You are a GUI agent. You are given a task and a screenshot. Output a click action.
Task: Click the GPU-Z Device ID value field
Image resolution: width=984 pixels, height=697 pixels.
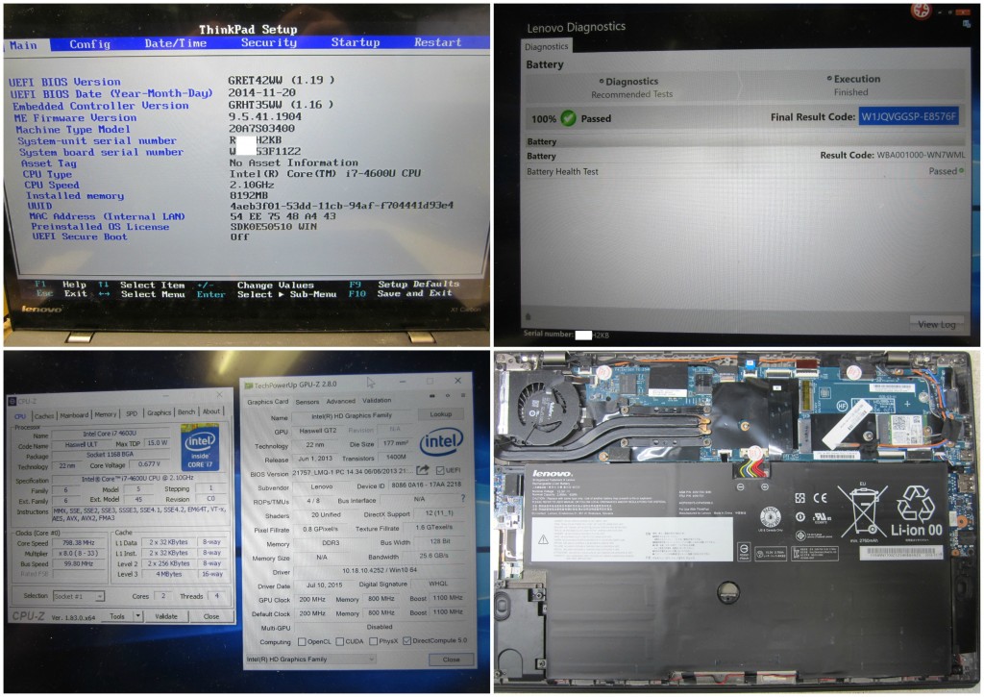tap(426, 485)
